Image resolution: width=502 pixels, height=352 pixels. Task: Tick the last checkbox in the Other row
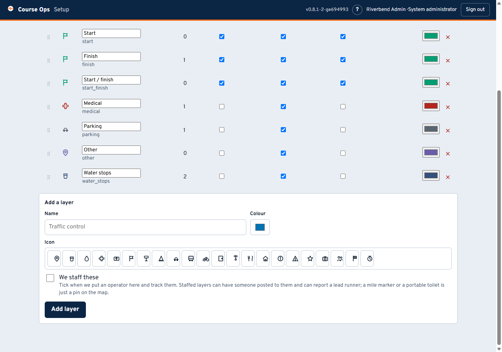tap(343, 153)
